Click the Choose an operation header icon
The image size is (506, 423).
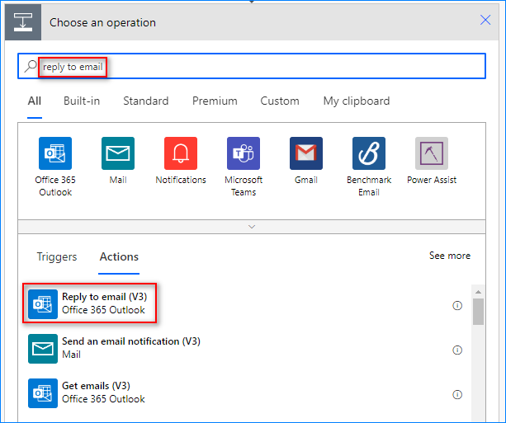pos(23,22)
